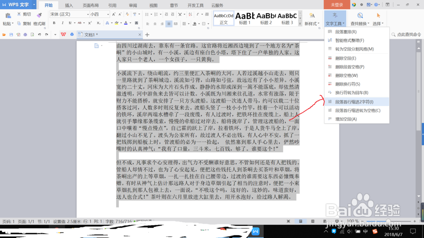
Task: Click the redo arrow icon
Action: [x=47, y=35]
